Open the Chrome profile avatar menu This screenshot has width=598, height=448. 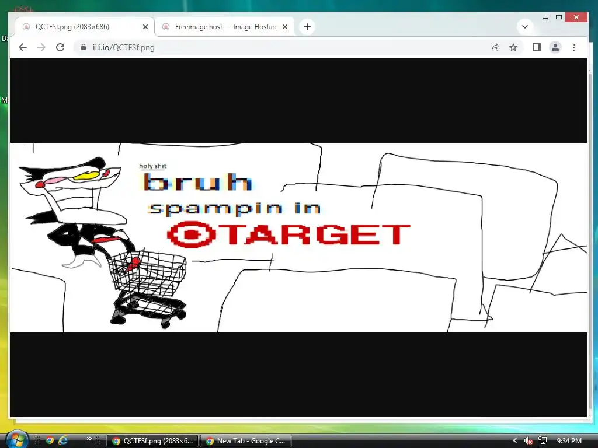[x=555, y=47]
